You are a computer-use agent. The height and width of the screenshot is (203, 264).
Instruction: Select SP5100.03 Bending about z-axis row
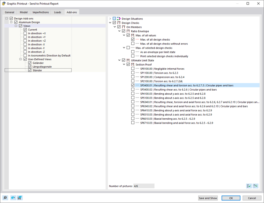(x=173, y=98)
